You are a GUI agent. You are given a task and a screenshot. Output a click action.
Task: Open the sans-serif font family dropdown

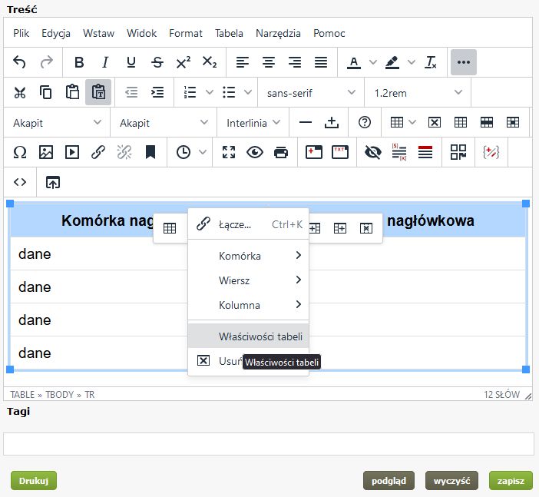(311, 92)
